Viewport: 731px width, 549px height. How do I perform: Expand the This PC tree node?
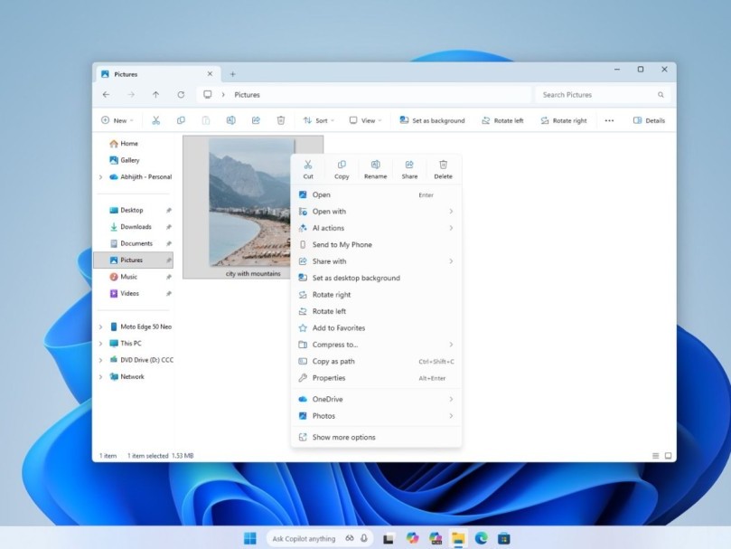100,344
